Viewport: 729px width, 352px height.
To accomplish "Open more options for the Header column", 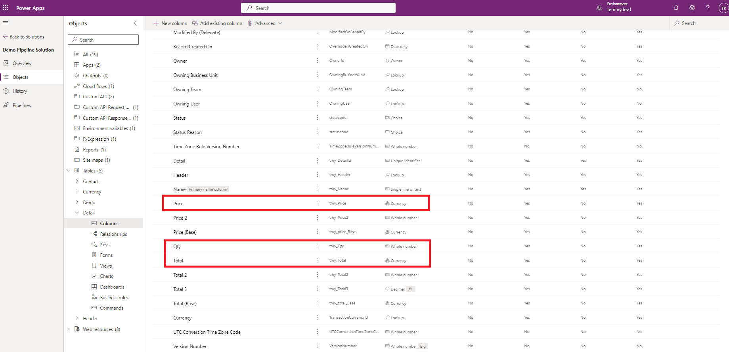I will point(317,175).
